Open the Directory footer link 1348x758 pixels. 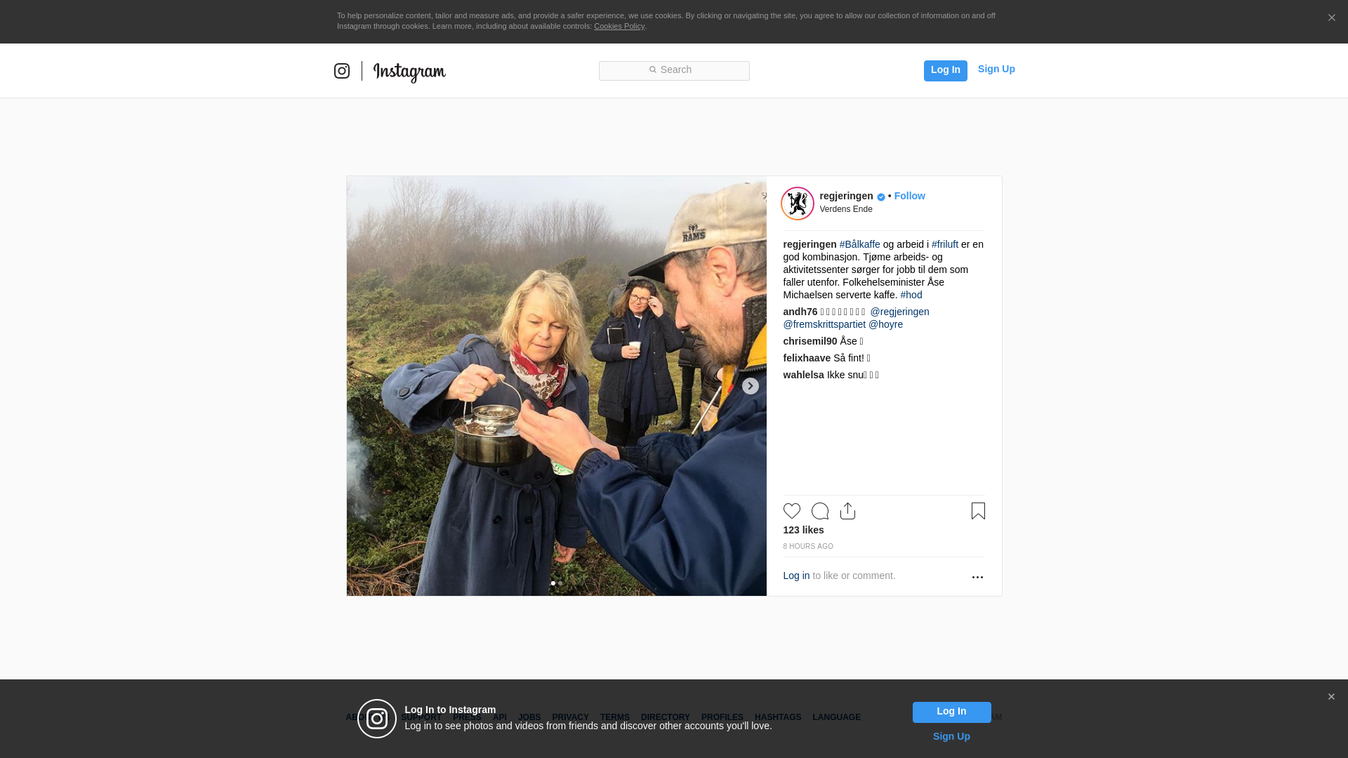click(x=665, y=717)
